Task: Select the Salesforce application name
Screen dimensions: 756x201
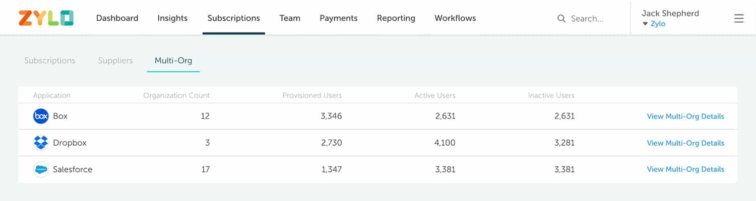Action: [73, 169]
